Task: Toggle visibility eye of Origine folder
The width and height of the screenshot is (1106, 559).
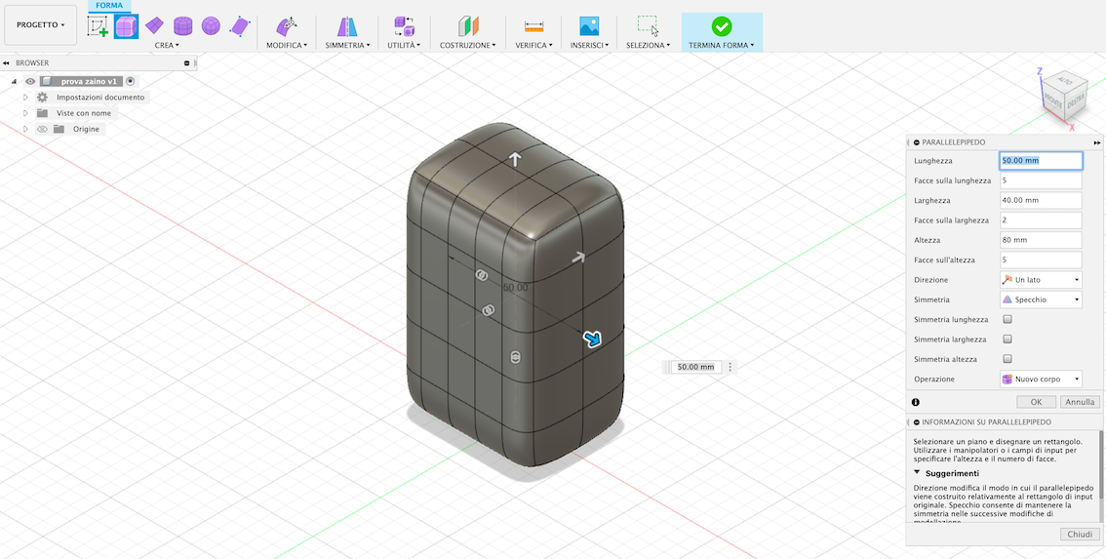Action: tap(42, 129)
